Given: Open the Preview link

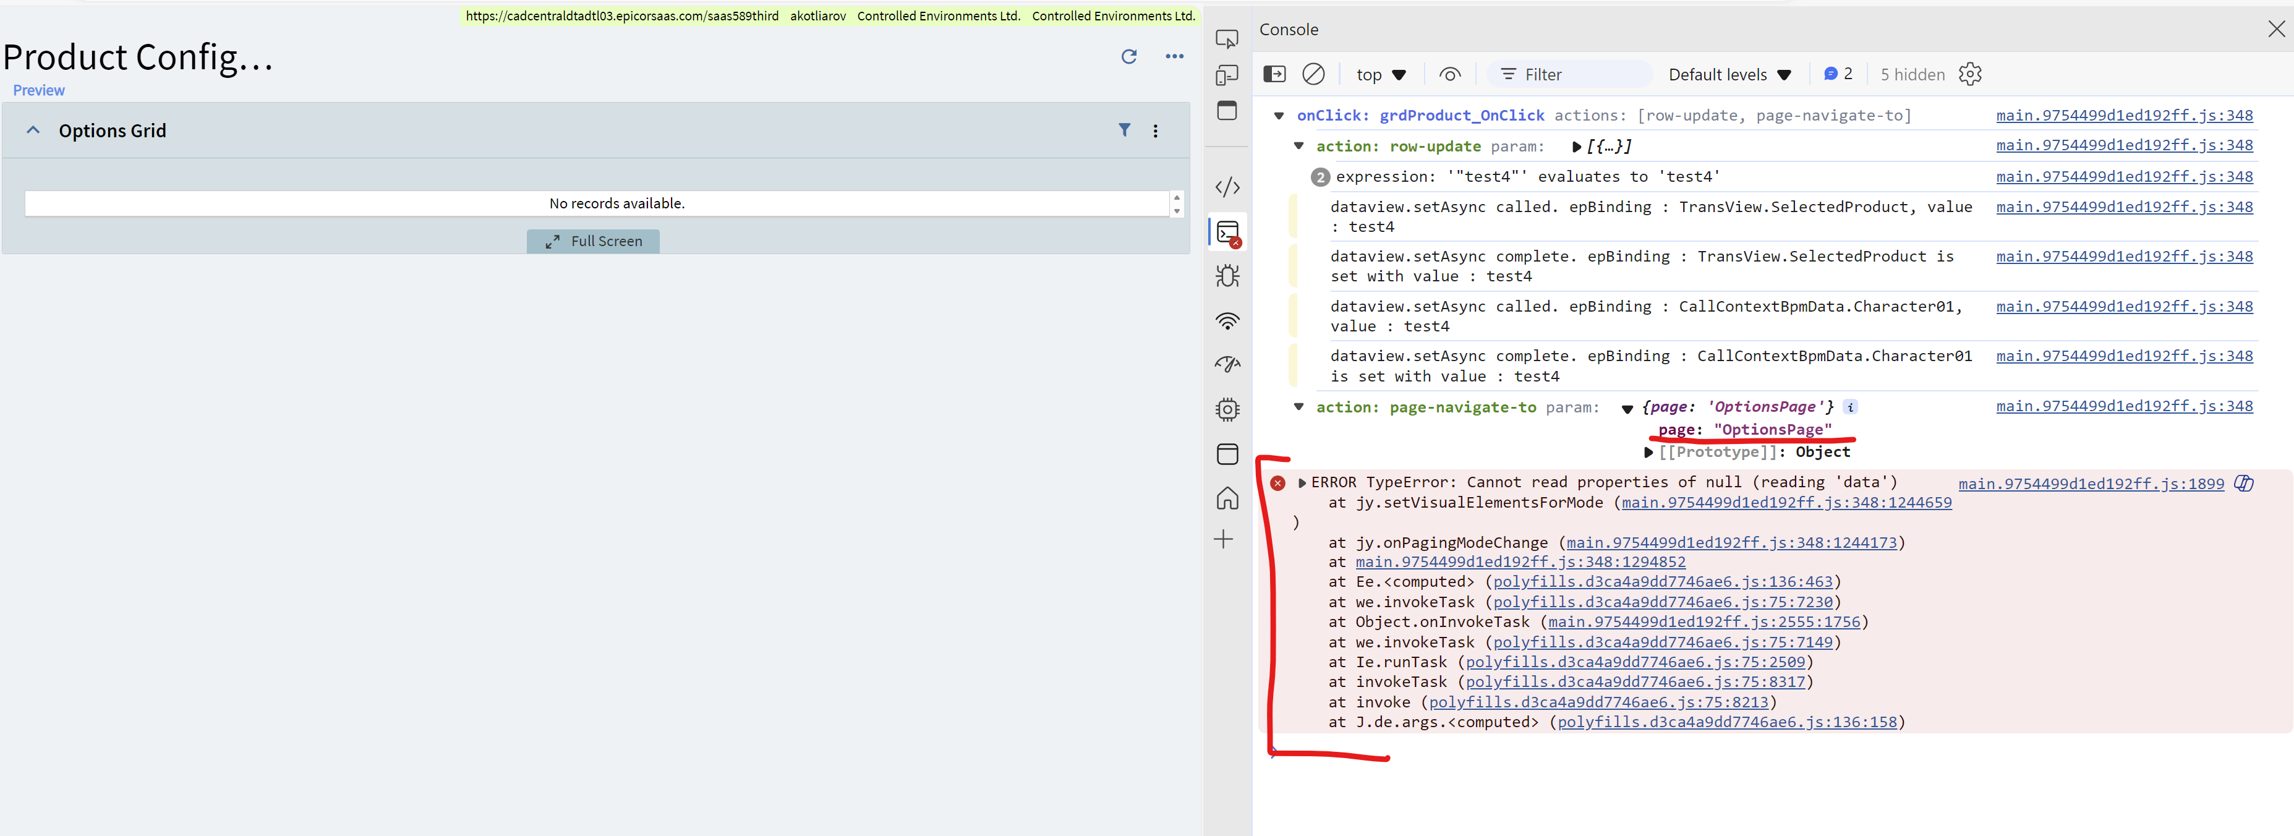Looking at the screenshot, I should click(38, 90).
